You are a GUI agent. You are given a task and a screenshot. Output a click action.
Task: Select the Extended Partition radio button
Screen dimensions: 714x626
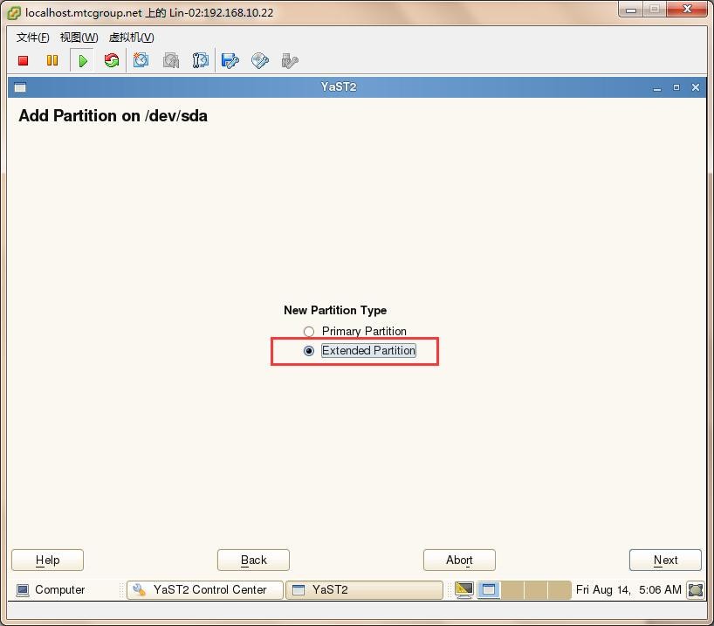point(309,351)
